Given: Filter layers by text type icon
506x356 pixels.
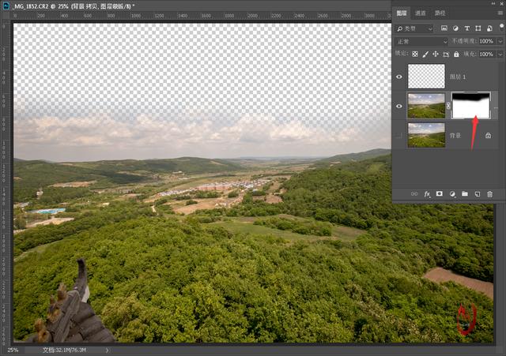Looking at the screenshot, I should click(x=466, y=28).
